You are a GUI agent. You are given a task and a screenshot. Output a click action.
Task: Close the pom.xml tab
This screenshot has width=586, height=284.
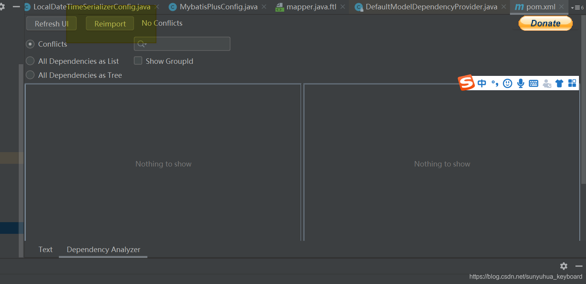561,7
